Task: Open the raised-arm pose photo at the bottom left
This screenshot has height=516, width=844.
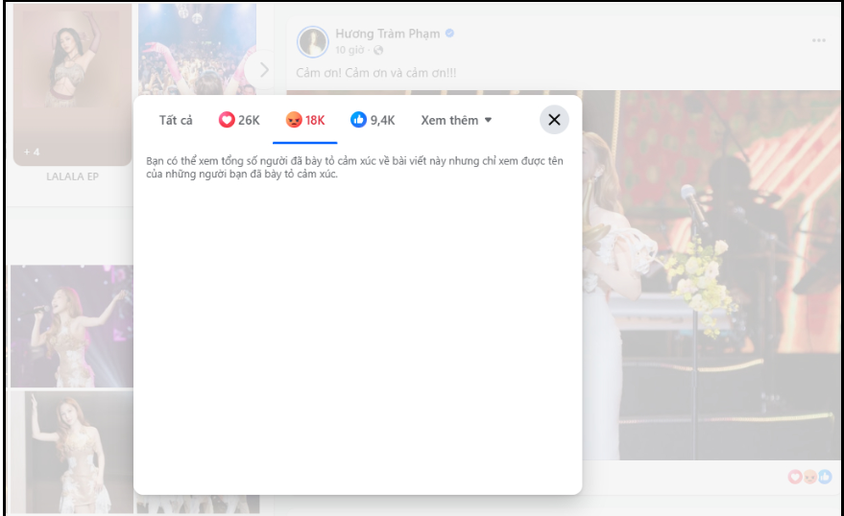Action: 72,452
